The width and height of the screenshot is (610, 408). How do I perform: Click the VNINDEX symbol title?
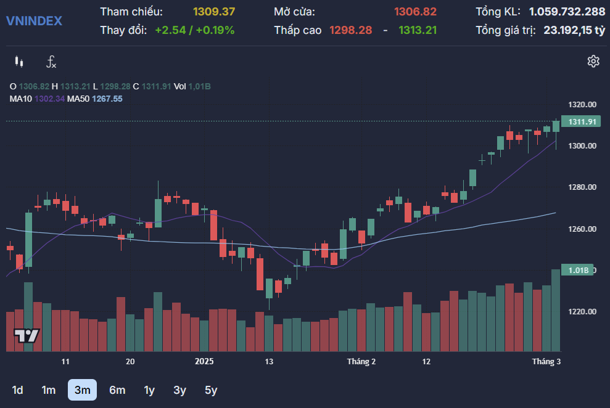34,21
